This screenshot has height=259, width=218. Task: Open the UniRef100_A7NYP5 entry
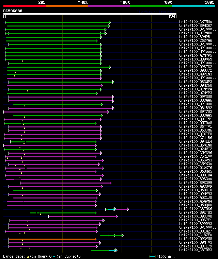pos(196,55)
